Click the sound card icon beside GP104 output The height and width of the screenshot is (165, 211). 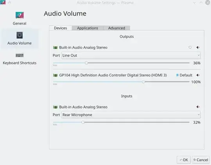point(55,75)
